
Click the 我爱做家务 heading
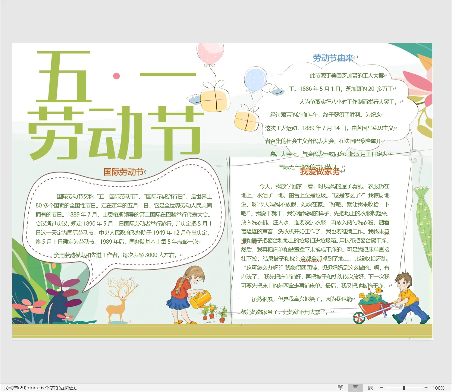coord(320,172)
